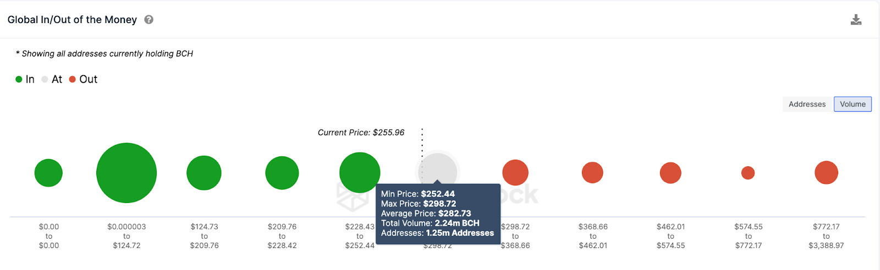Toggle the gray At legend item
The height and width of the screenshot is (270, 880).
pos(52,80)
